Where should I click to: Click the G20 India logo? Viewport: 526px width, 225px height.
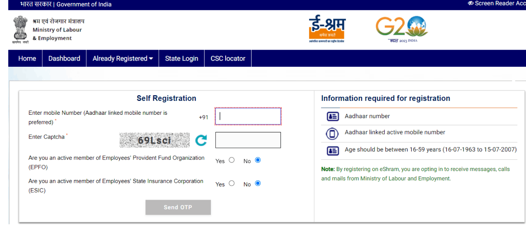click(x=401, y=29)
